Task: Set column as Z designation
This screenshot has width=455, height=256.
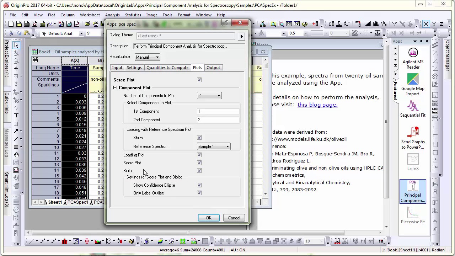Action: tap(441, 24)
